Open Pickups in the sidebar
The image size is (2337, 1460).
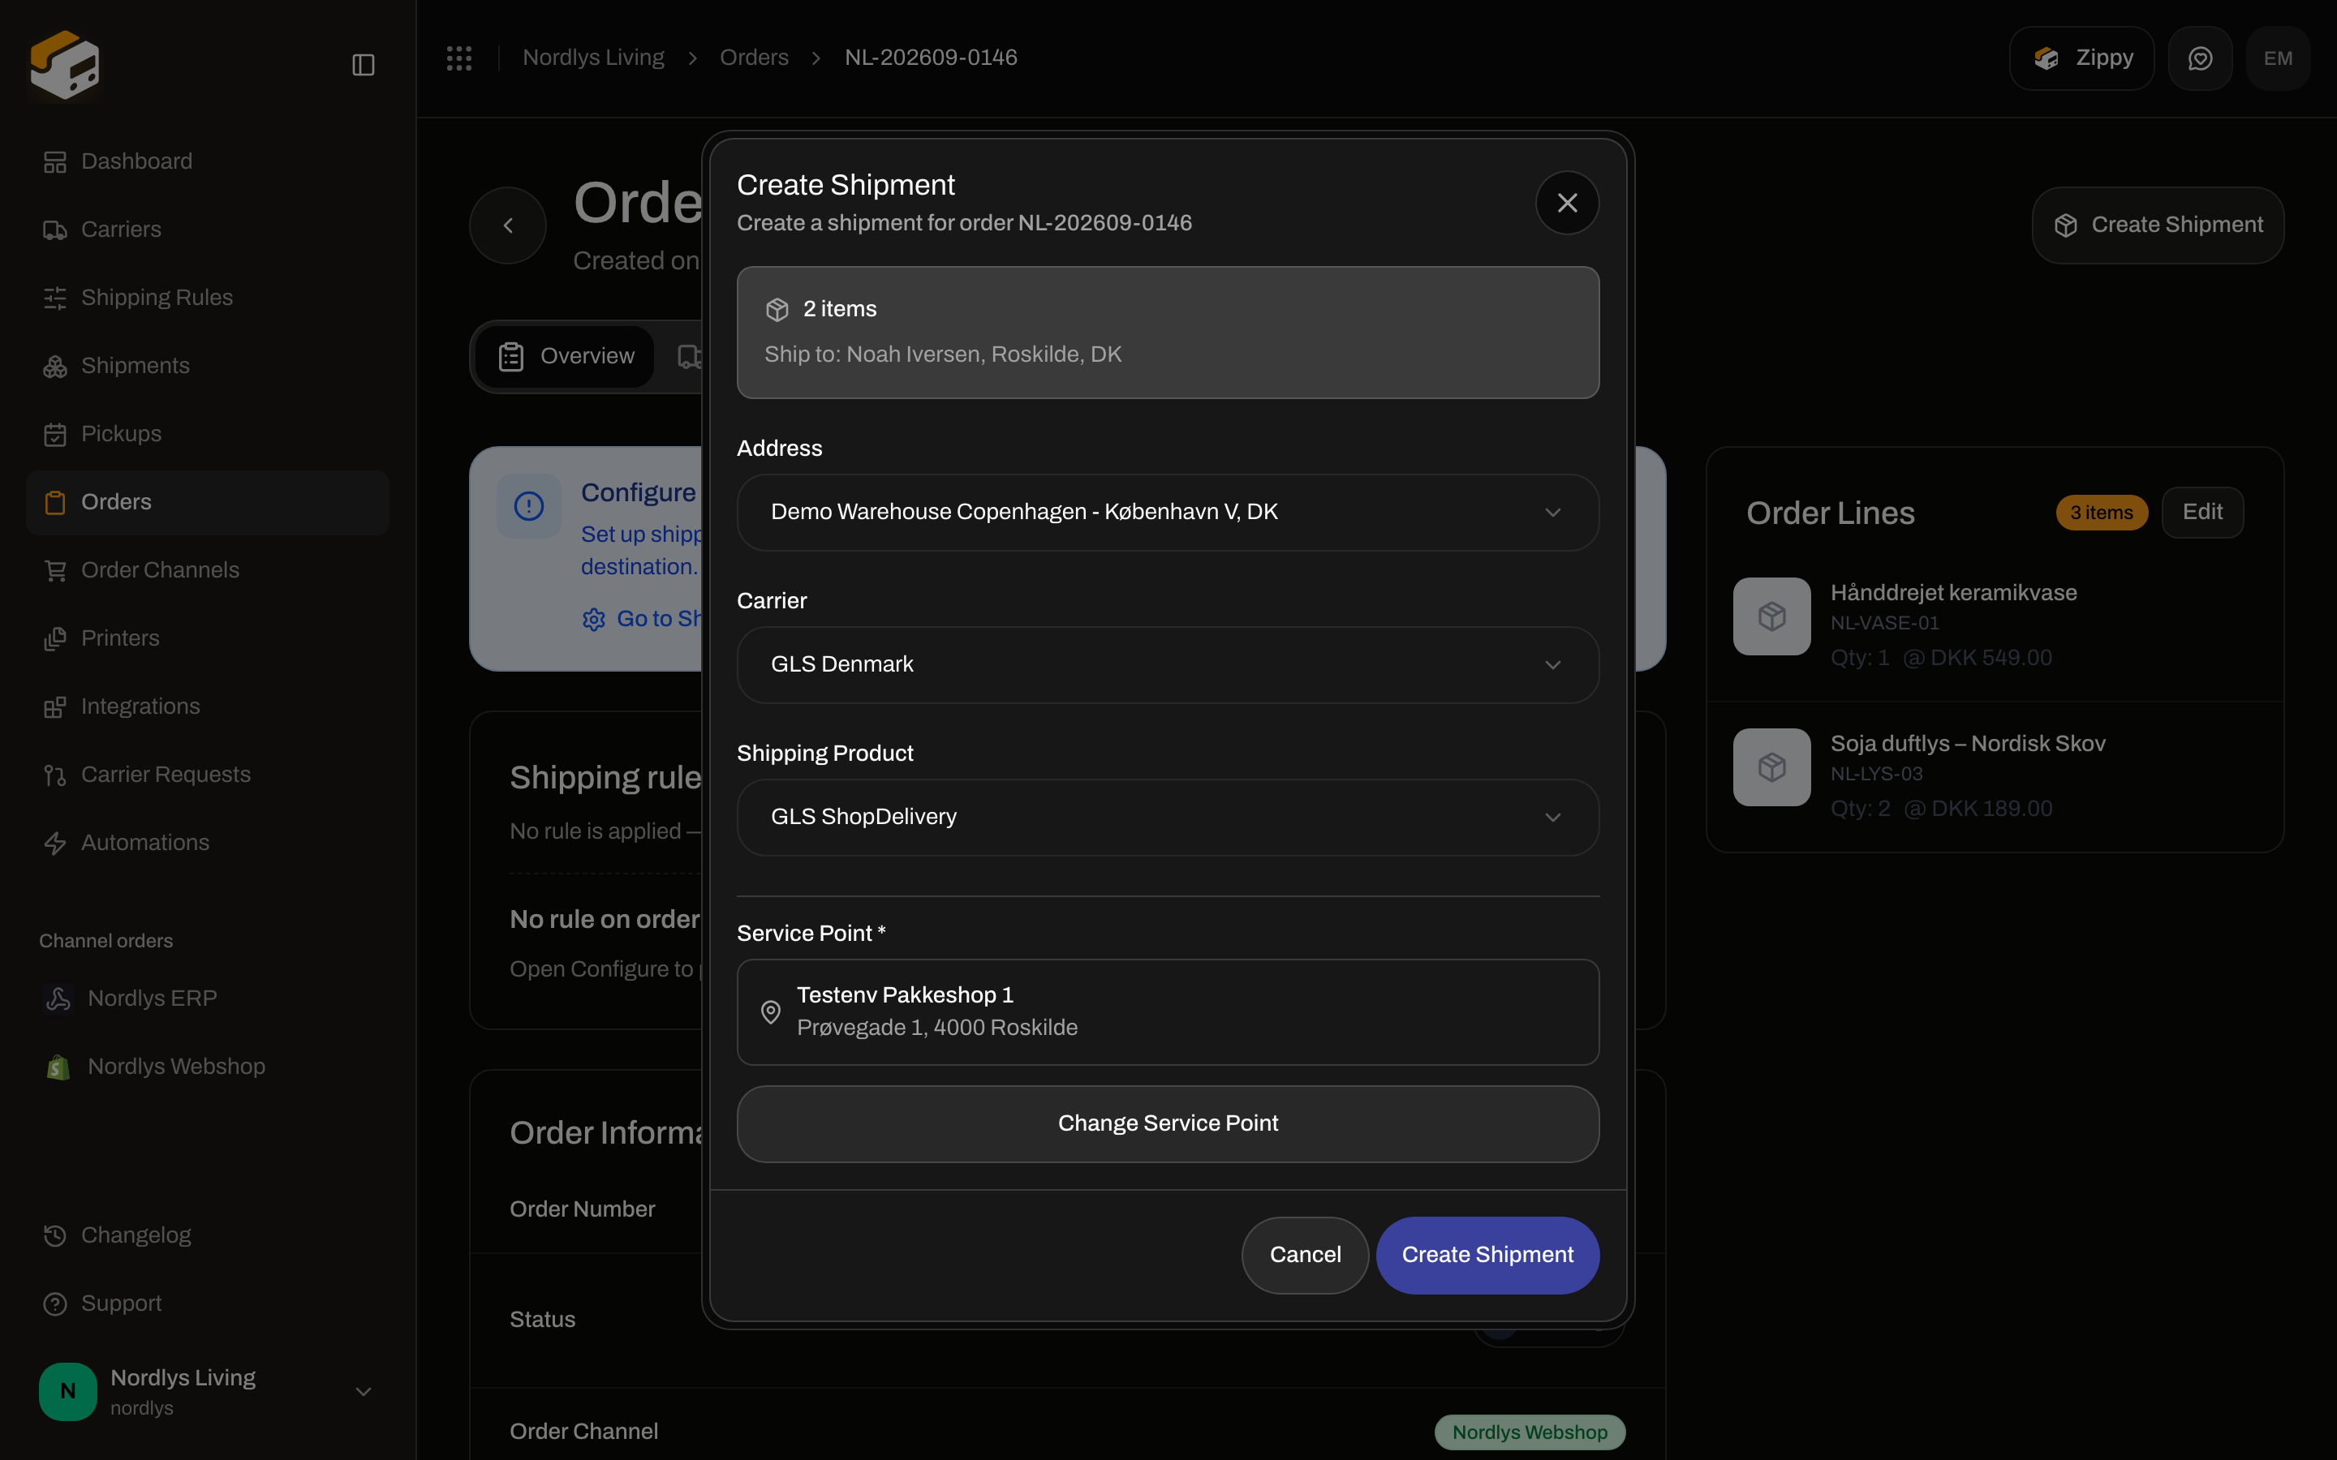tap(208, 434)
